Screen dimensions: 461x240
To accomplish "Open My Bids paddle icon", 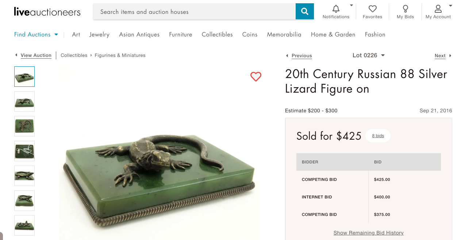I will point(405,9).
